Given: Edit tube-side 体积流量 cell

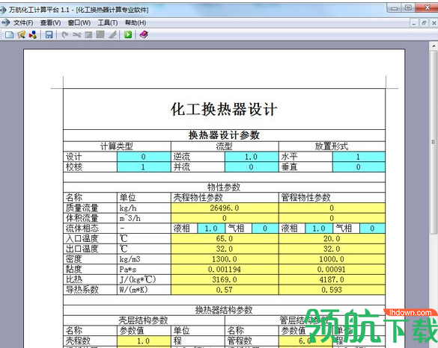Looking at the screenshot, I should tap(332, 218).
